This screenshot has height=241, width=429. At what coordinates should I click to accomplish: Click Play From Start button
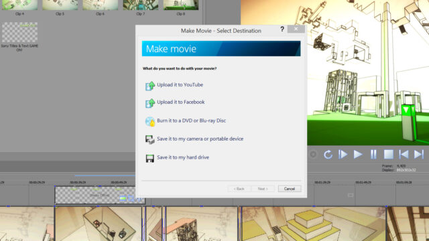343,155
